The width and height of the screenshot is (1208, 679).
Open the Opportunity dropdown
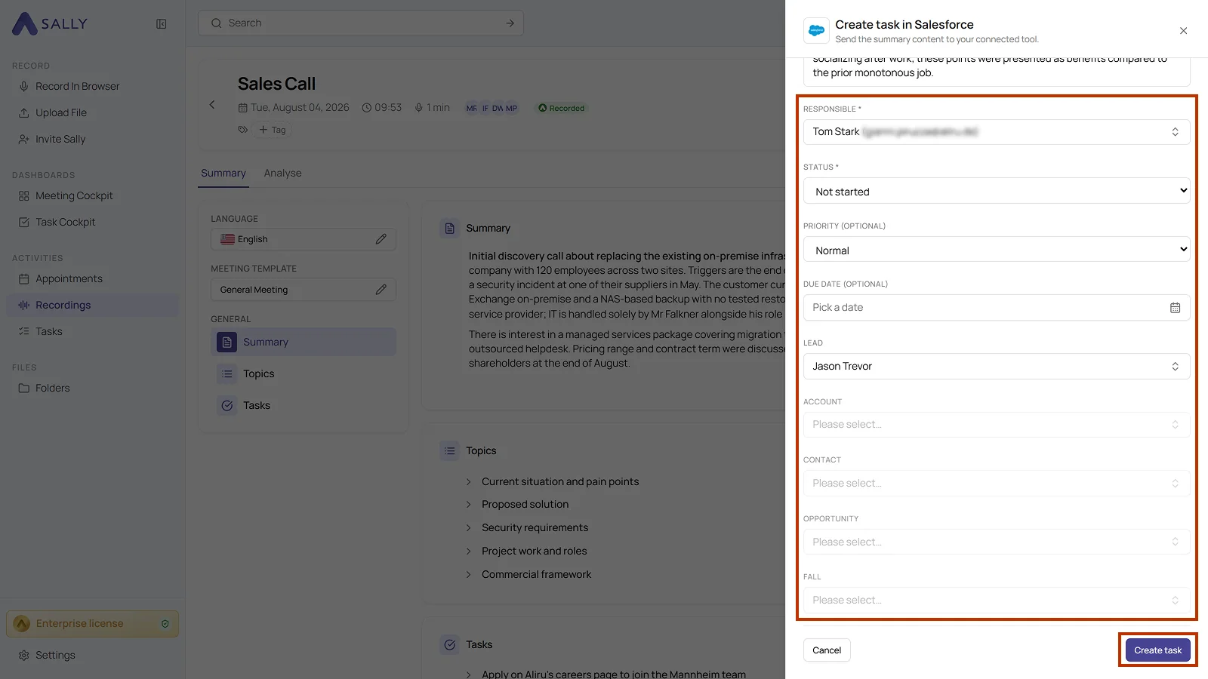[997, 542]
